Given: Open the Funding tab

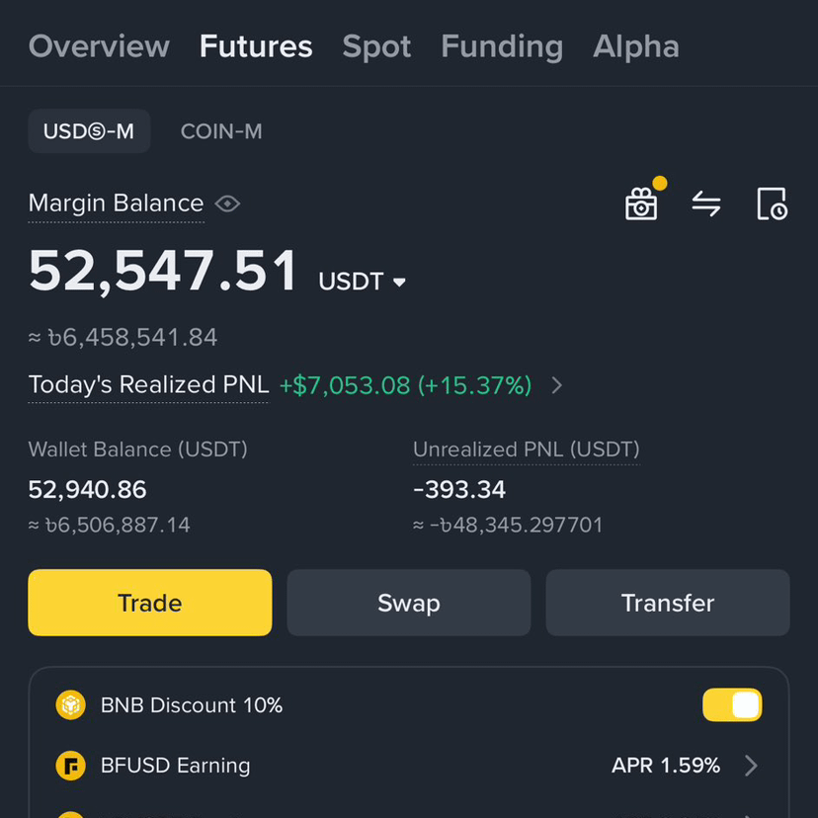Looking at the screenshot, I should click(502, 45).
